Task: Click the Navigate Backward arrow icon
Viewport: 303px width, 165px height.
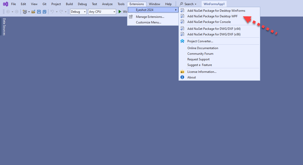Action: coord(8,12)
